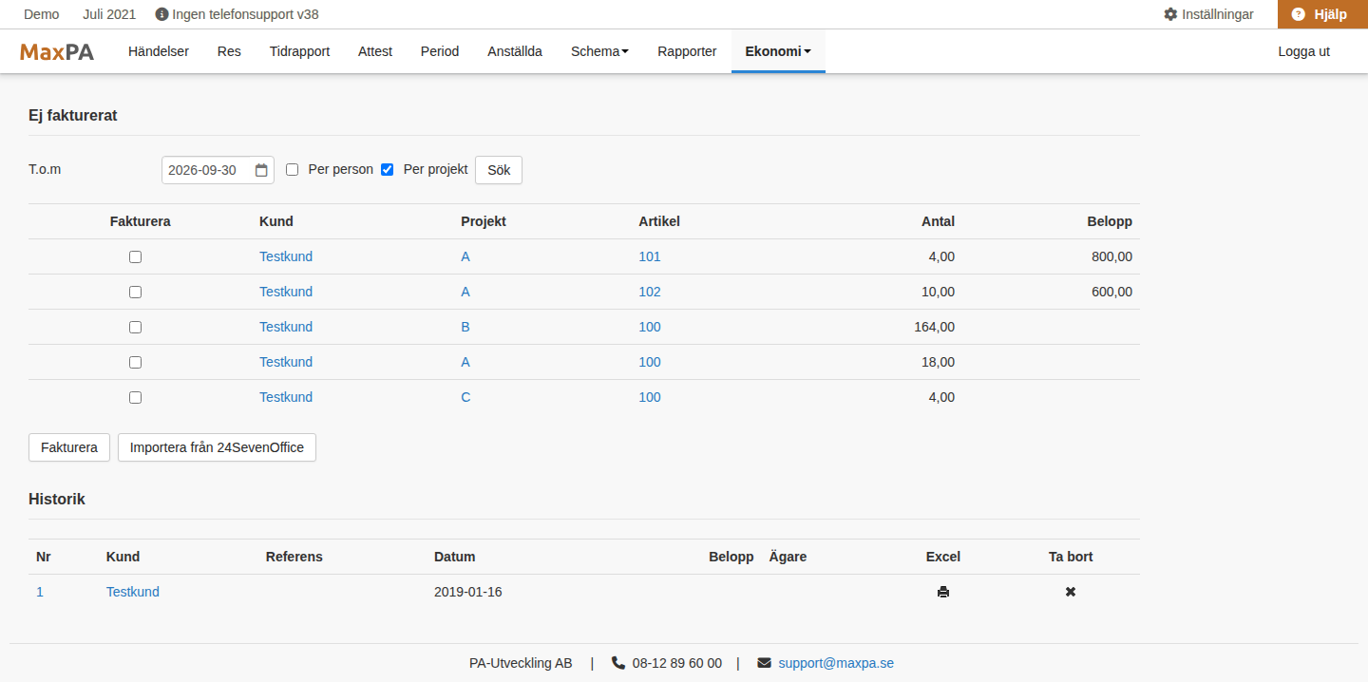Check Fakturera box for project B row

(x=136, y=328)
